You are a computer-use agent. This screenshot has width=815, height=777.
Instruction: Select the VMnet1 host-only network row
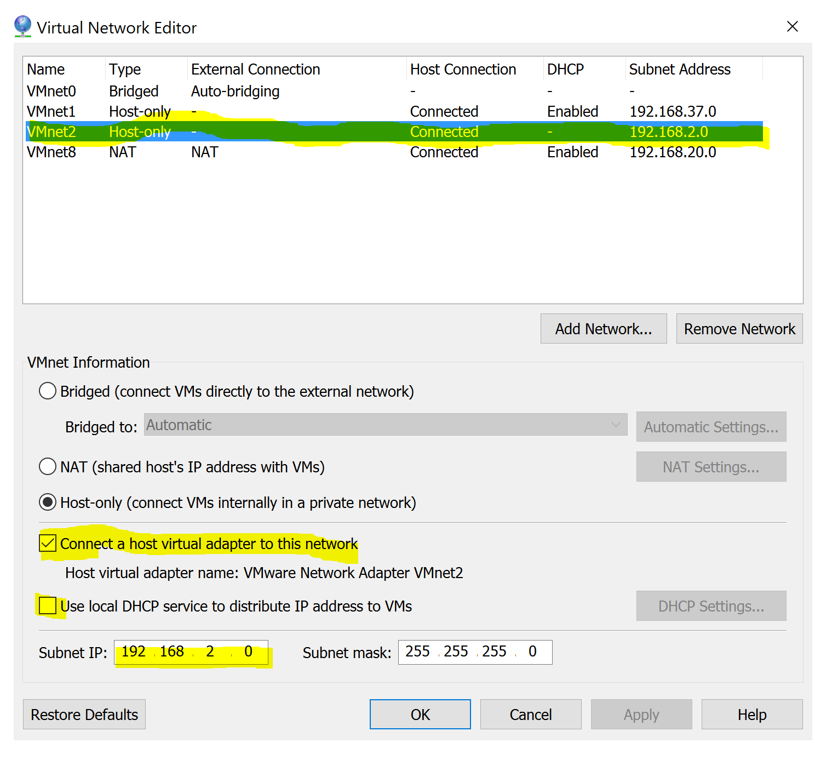click(164, 111)
